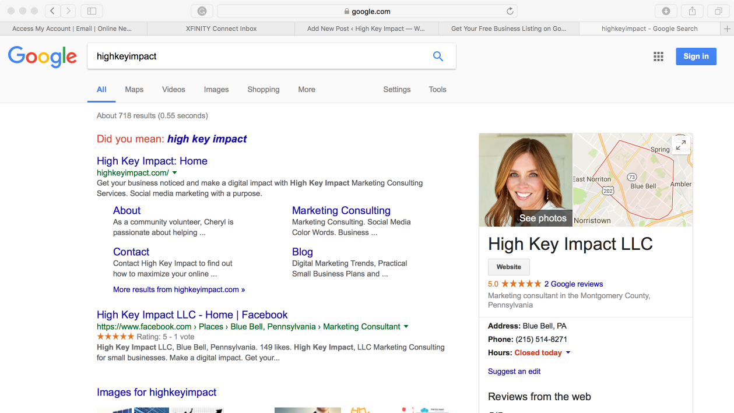Switch to the Videos tab

[x=174, y=90]
